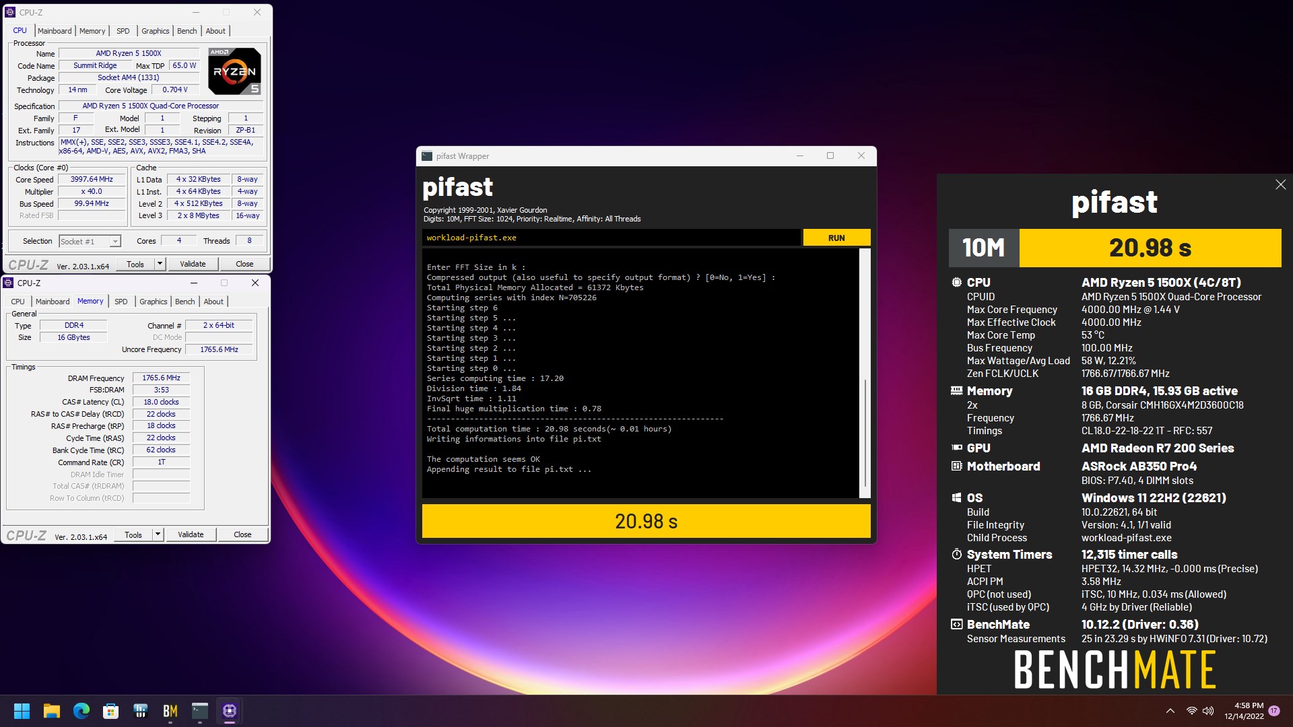Open the notification count badge
This screenshot has width=1293, height=727.
[x=1274, y=711]
